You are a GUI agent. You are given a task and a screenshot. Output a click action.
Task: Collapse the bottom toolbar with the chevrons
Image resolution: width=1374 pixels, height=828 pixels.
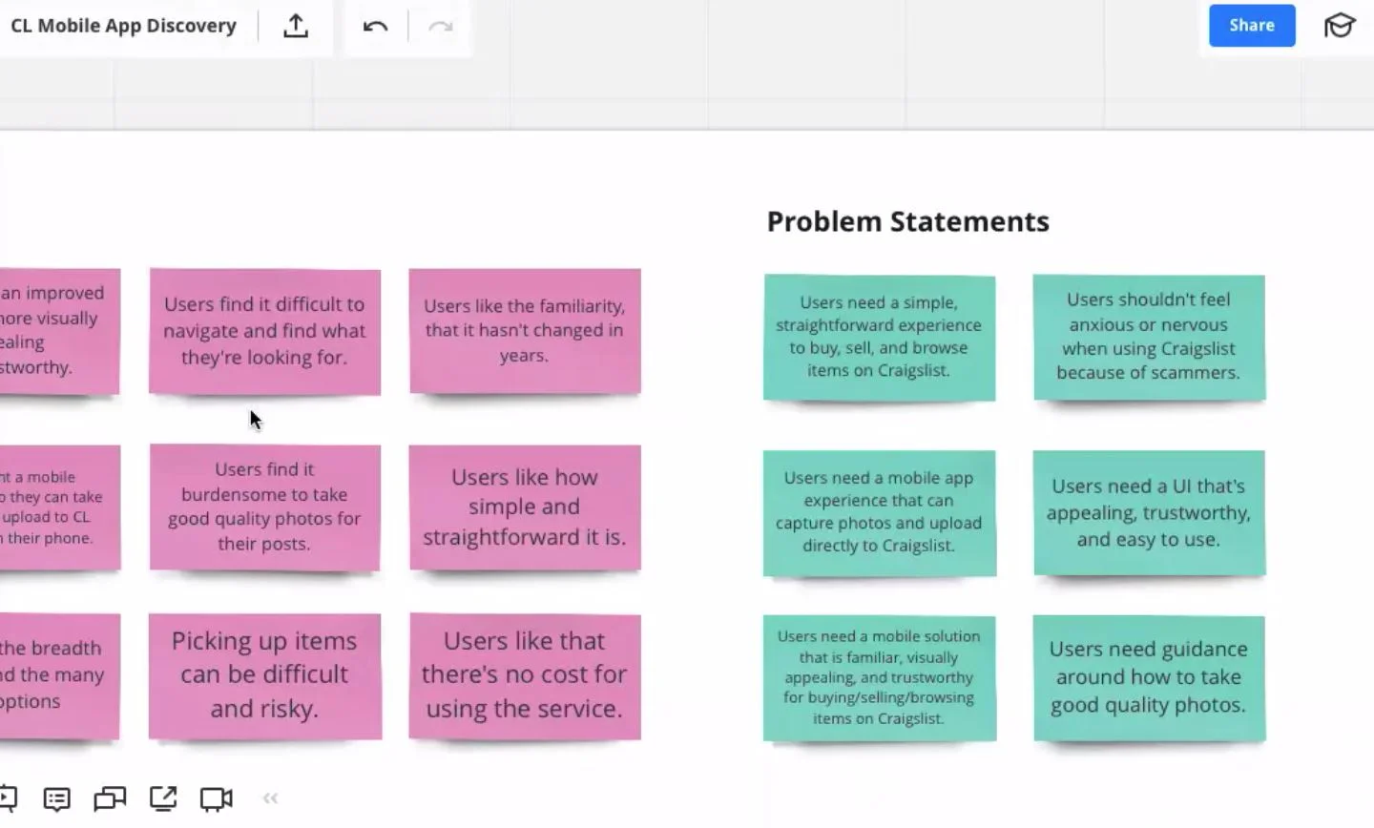270,798
